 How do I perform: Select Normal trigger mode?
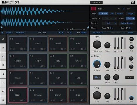tap(120, 13)
